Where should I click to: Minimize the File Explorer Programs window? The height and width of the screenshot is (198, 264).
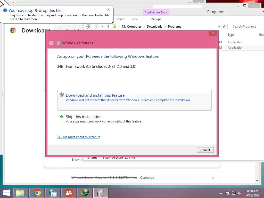coord(237,6)
